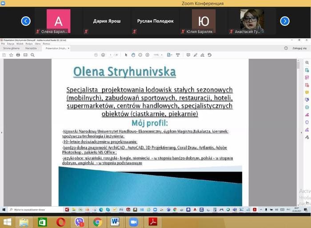Close the Presentation document tab
311x228 pixels.
point(68,48)
